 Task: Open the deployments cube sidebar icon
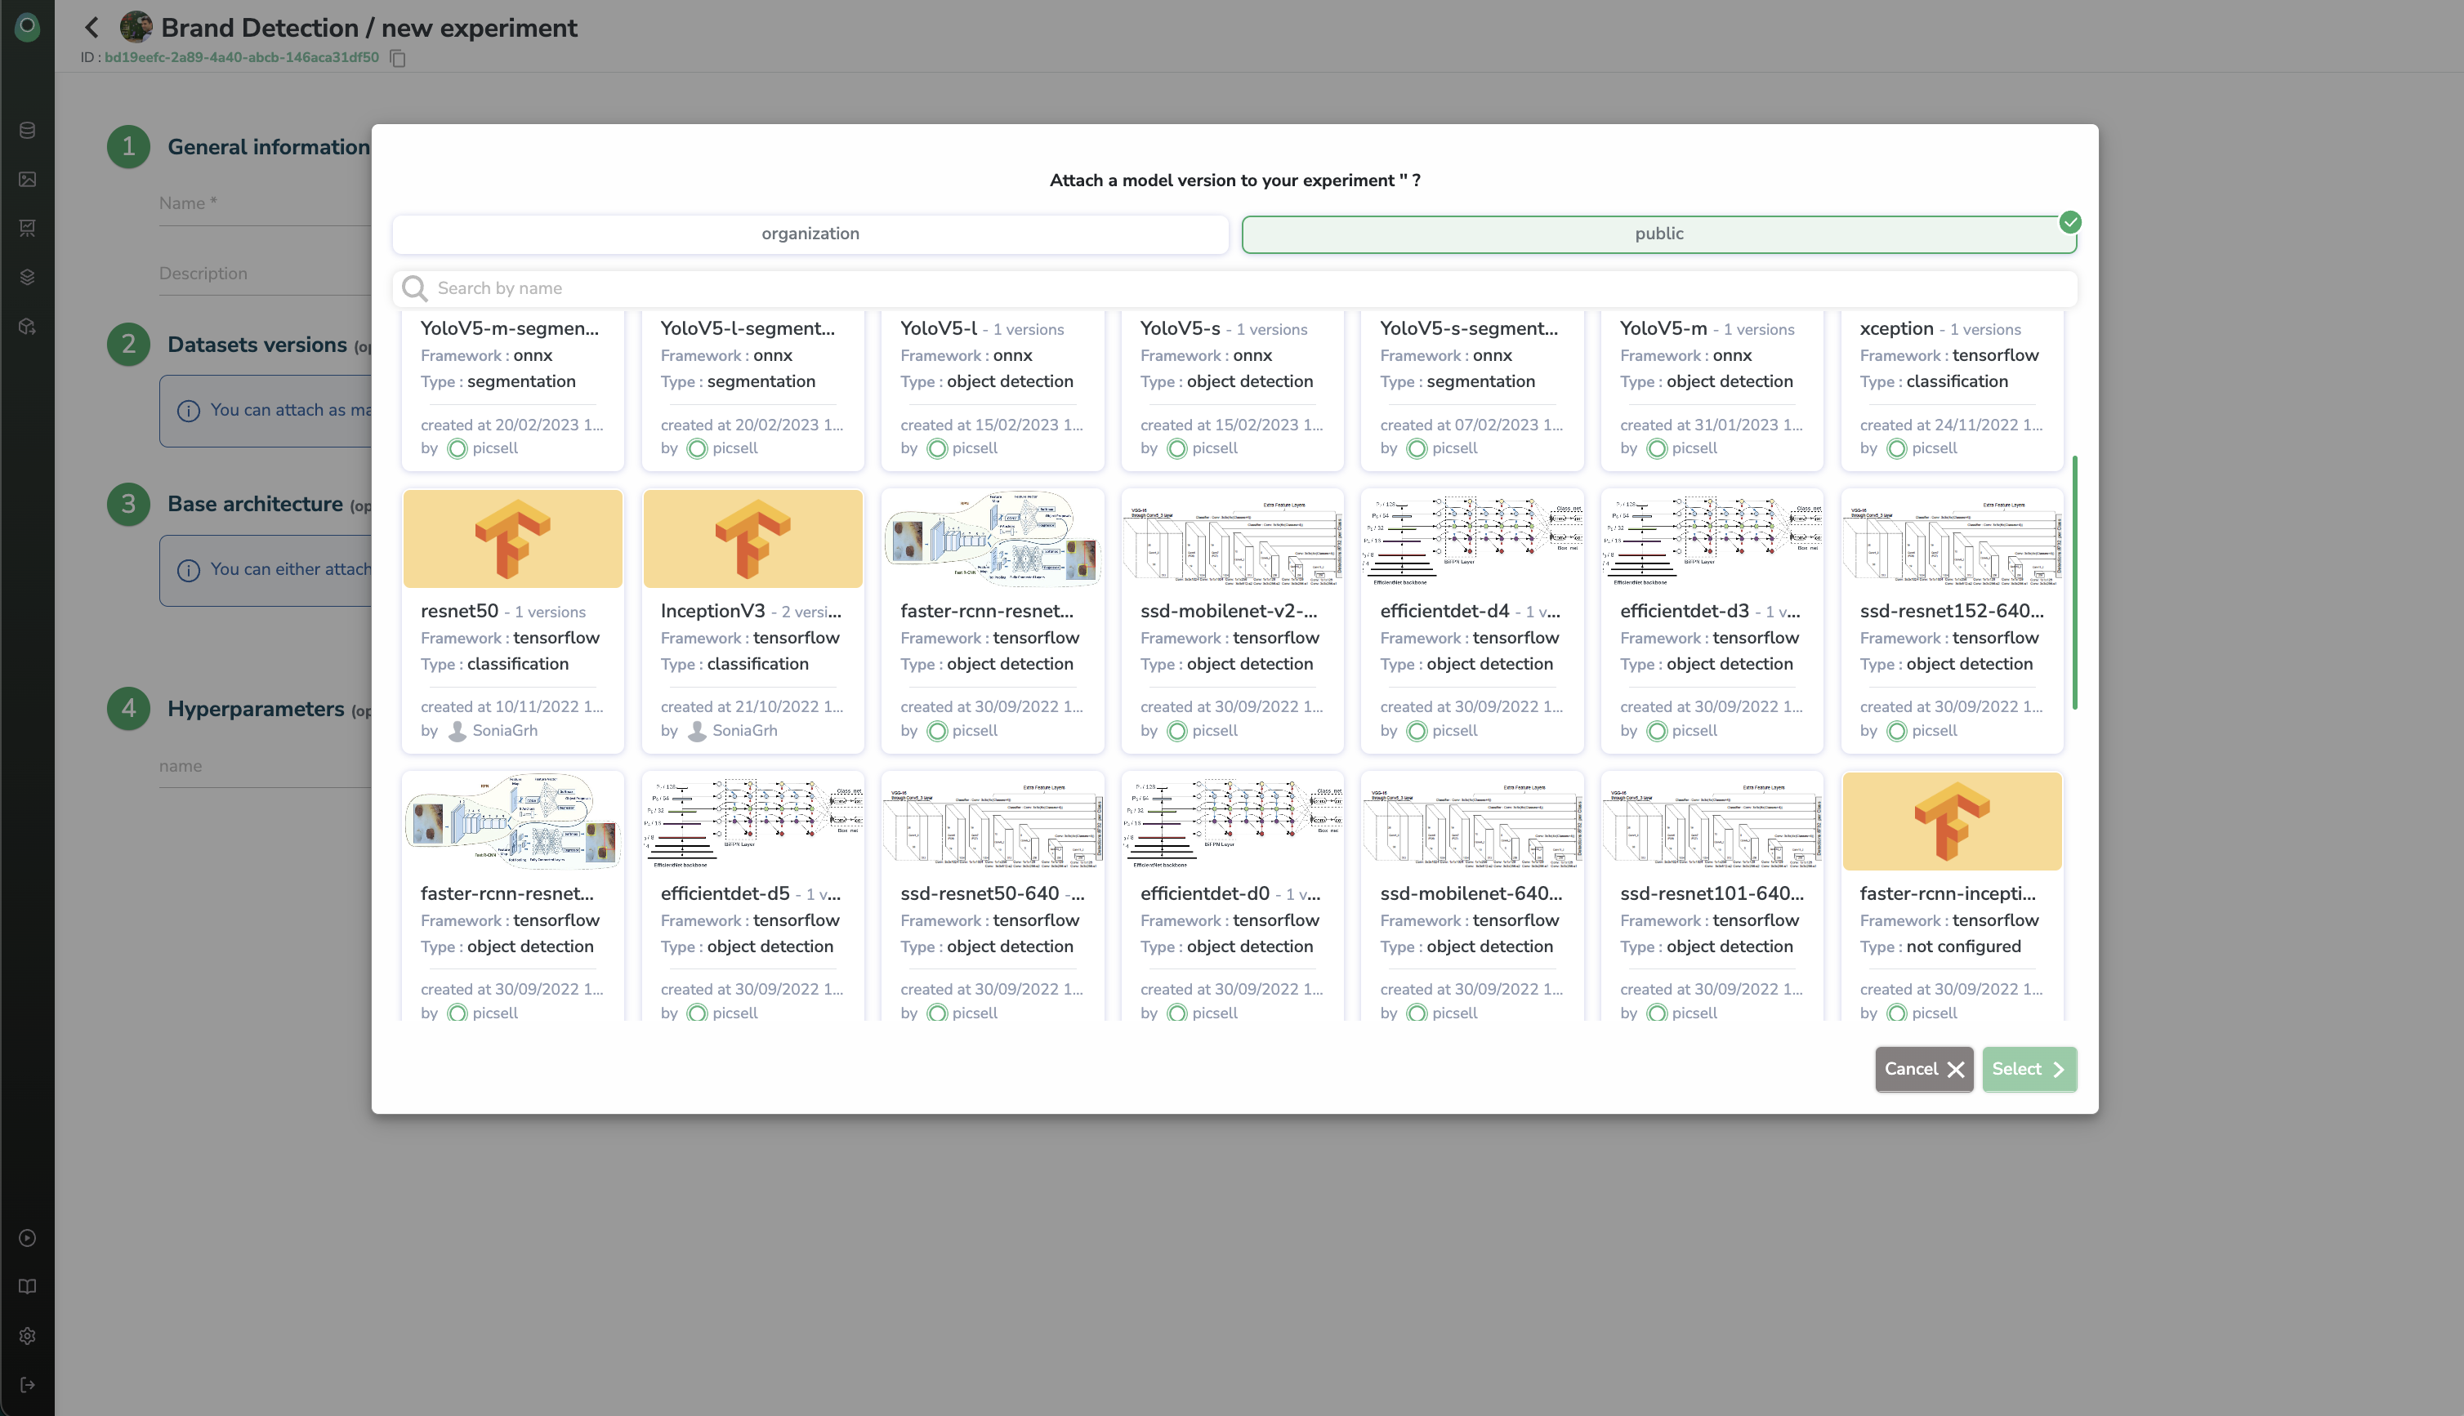tap(27, 327)
